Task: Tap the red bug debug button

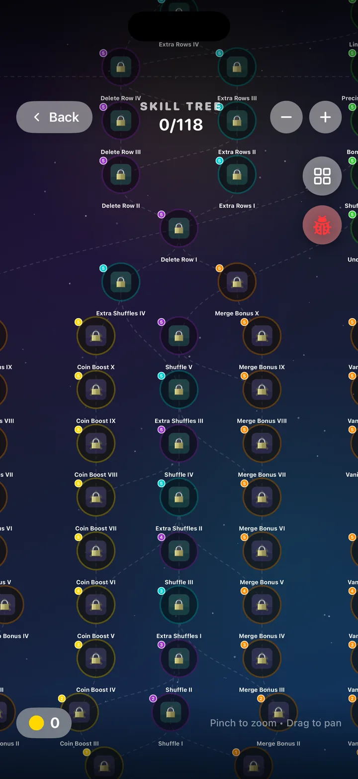Action: pos(322,225)
